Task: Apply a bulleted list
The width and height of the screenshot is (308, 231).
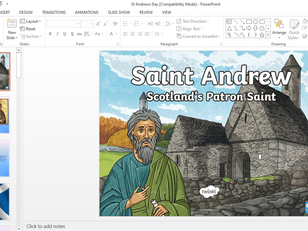Action: [125, 24]
